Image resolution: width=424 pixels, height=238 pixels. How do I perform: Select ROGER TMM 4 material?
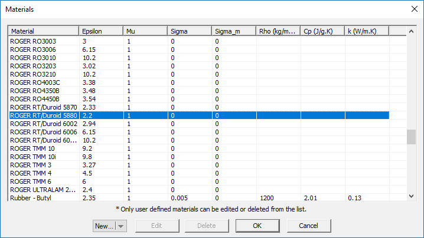click(31, 173)
